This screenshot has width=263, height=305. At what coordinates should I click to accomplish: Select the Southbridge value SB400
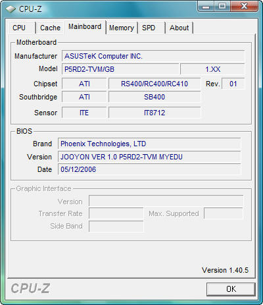point(155,97)
